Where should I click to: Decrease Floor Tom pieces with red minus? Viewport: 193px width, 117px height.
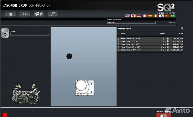166,47
